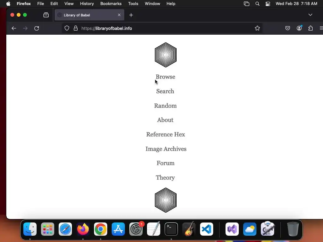
Task: Open Spotlight search in the menu bar
Action: [257, 4]
